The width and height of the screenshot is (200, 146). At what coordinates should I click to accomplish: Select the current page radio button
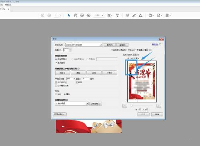[x=72, y=59]
